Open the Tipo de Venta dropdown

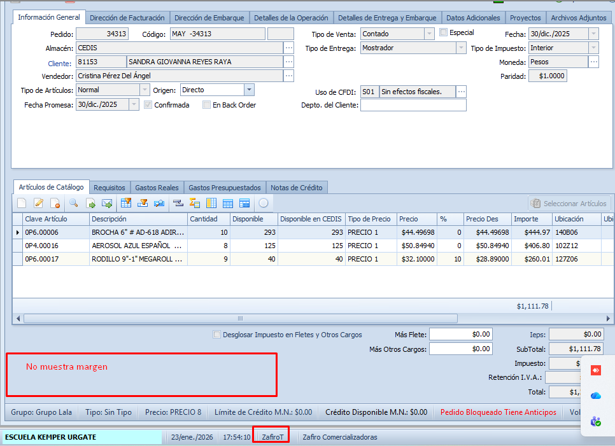pos(429,34)
